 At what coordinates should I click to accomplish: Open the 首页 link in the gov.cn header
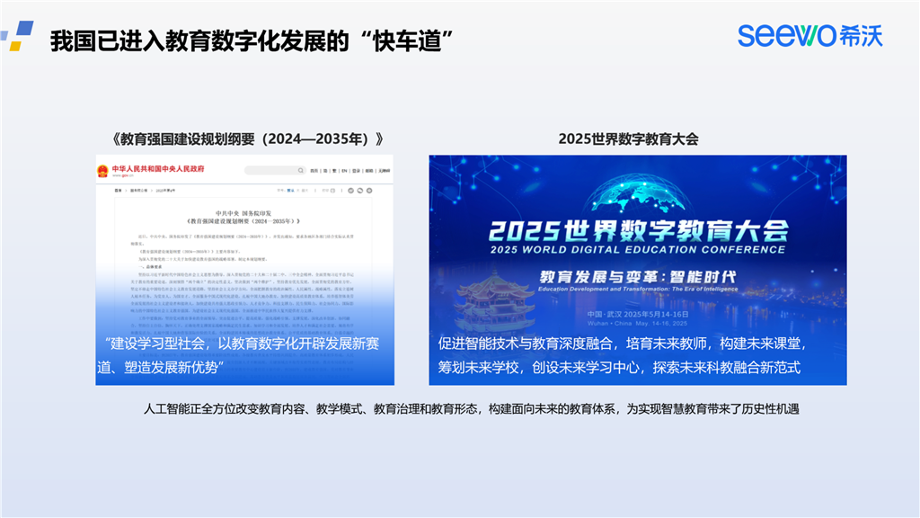pos(314,171)
